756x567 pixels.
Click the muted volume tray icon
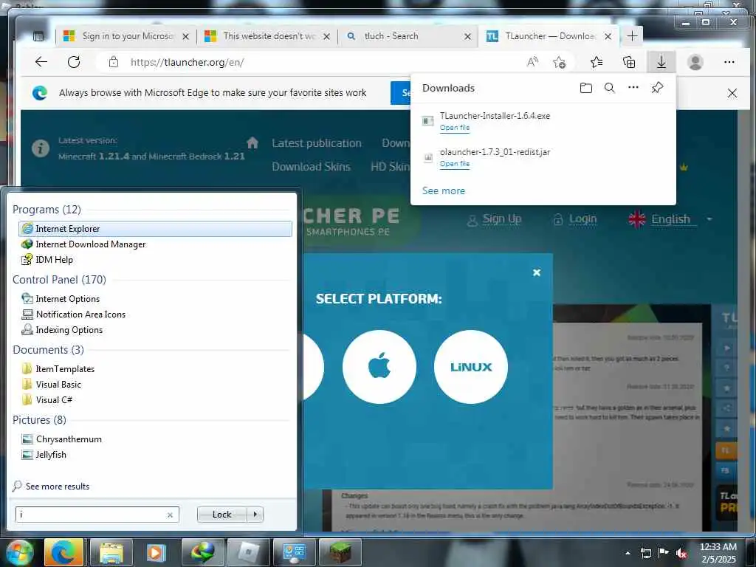point(681,554)
